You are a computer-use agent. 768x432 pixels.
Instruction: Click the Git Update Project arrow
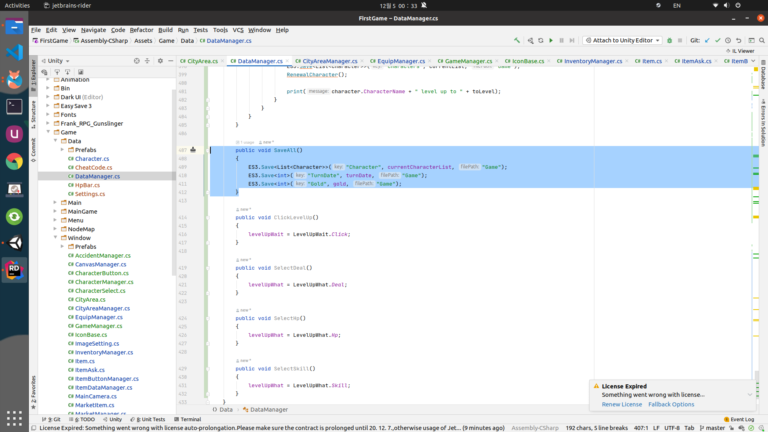tap(707, 40)
